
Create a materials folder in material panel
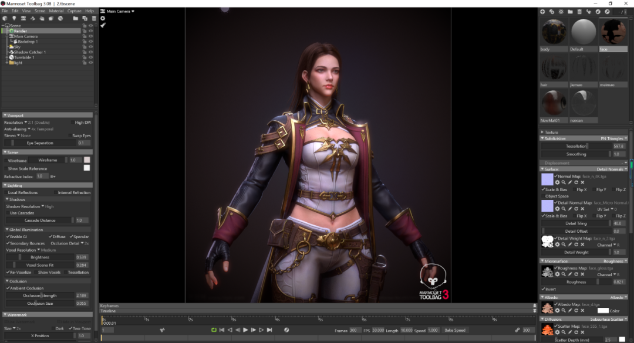point(570,12)
